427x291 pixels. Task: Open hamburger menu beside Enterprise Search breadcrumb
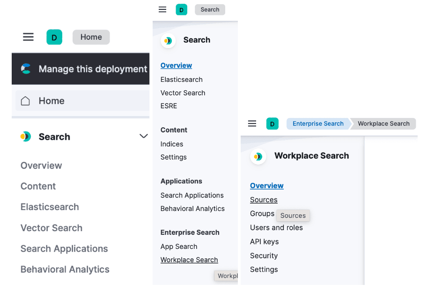tap(252, 124)
